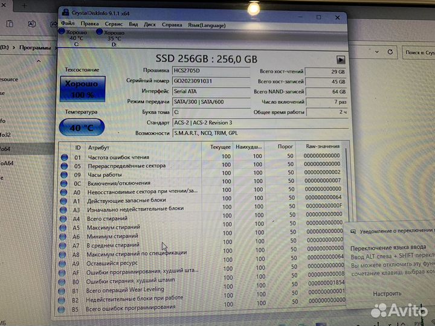The width and height of the screenshot is (435, 326).
Task: Click status circle of Оставшийся ресурс row
Action: coord(62,264)
